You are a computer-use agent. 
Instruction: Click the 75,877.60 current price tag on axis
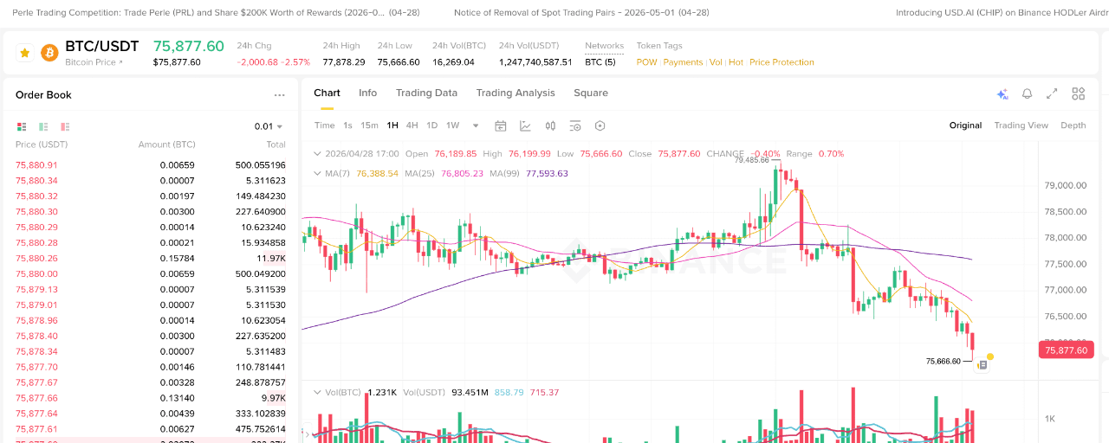tap(1066, 350)
